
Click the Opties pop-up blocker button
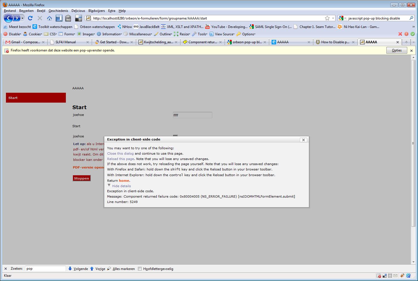coord(397,50)
